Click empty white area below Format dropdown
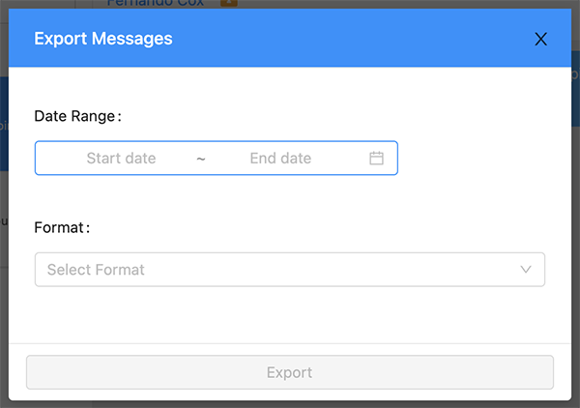 point(290,314)
